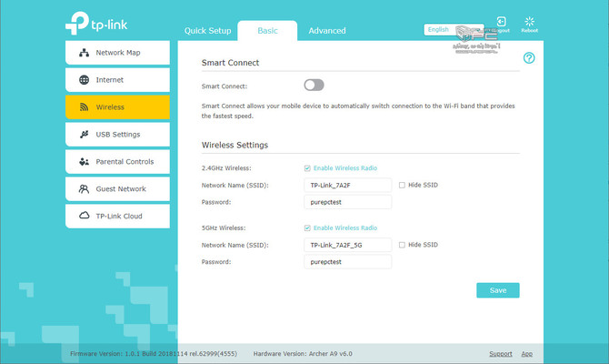The width and height of the screenshot is (609, 364).
Task: Open the help question mark icon
Action: pos(529,58)
